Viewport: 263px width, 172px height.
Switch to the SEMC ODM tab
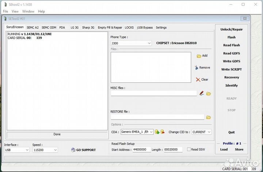(49, 27)
